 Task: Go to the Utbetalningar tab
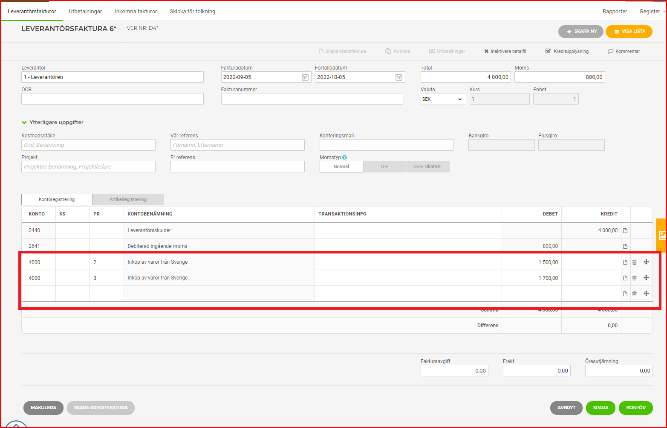pyautogui.click(x=85, y=12)
